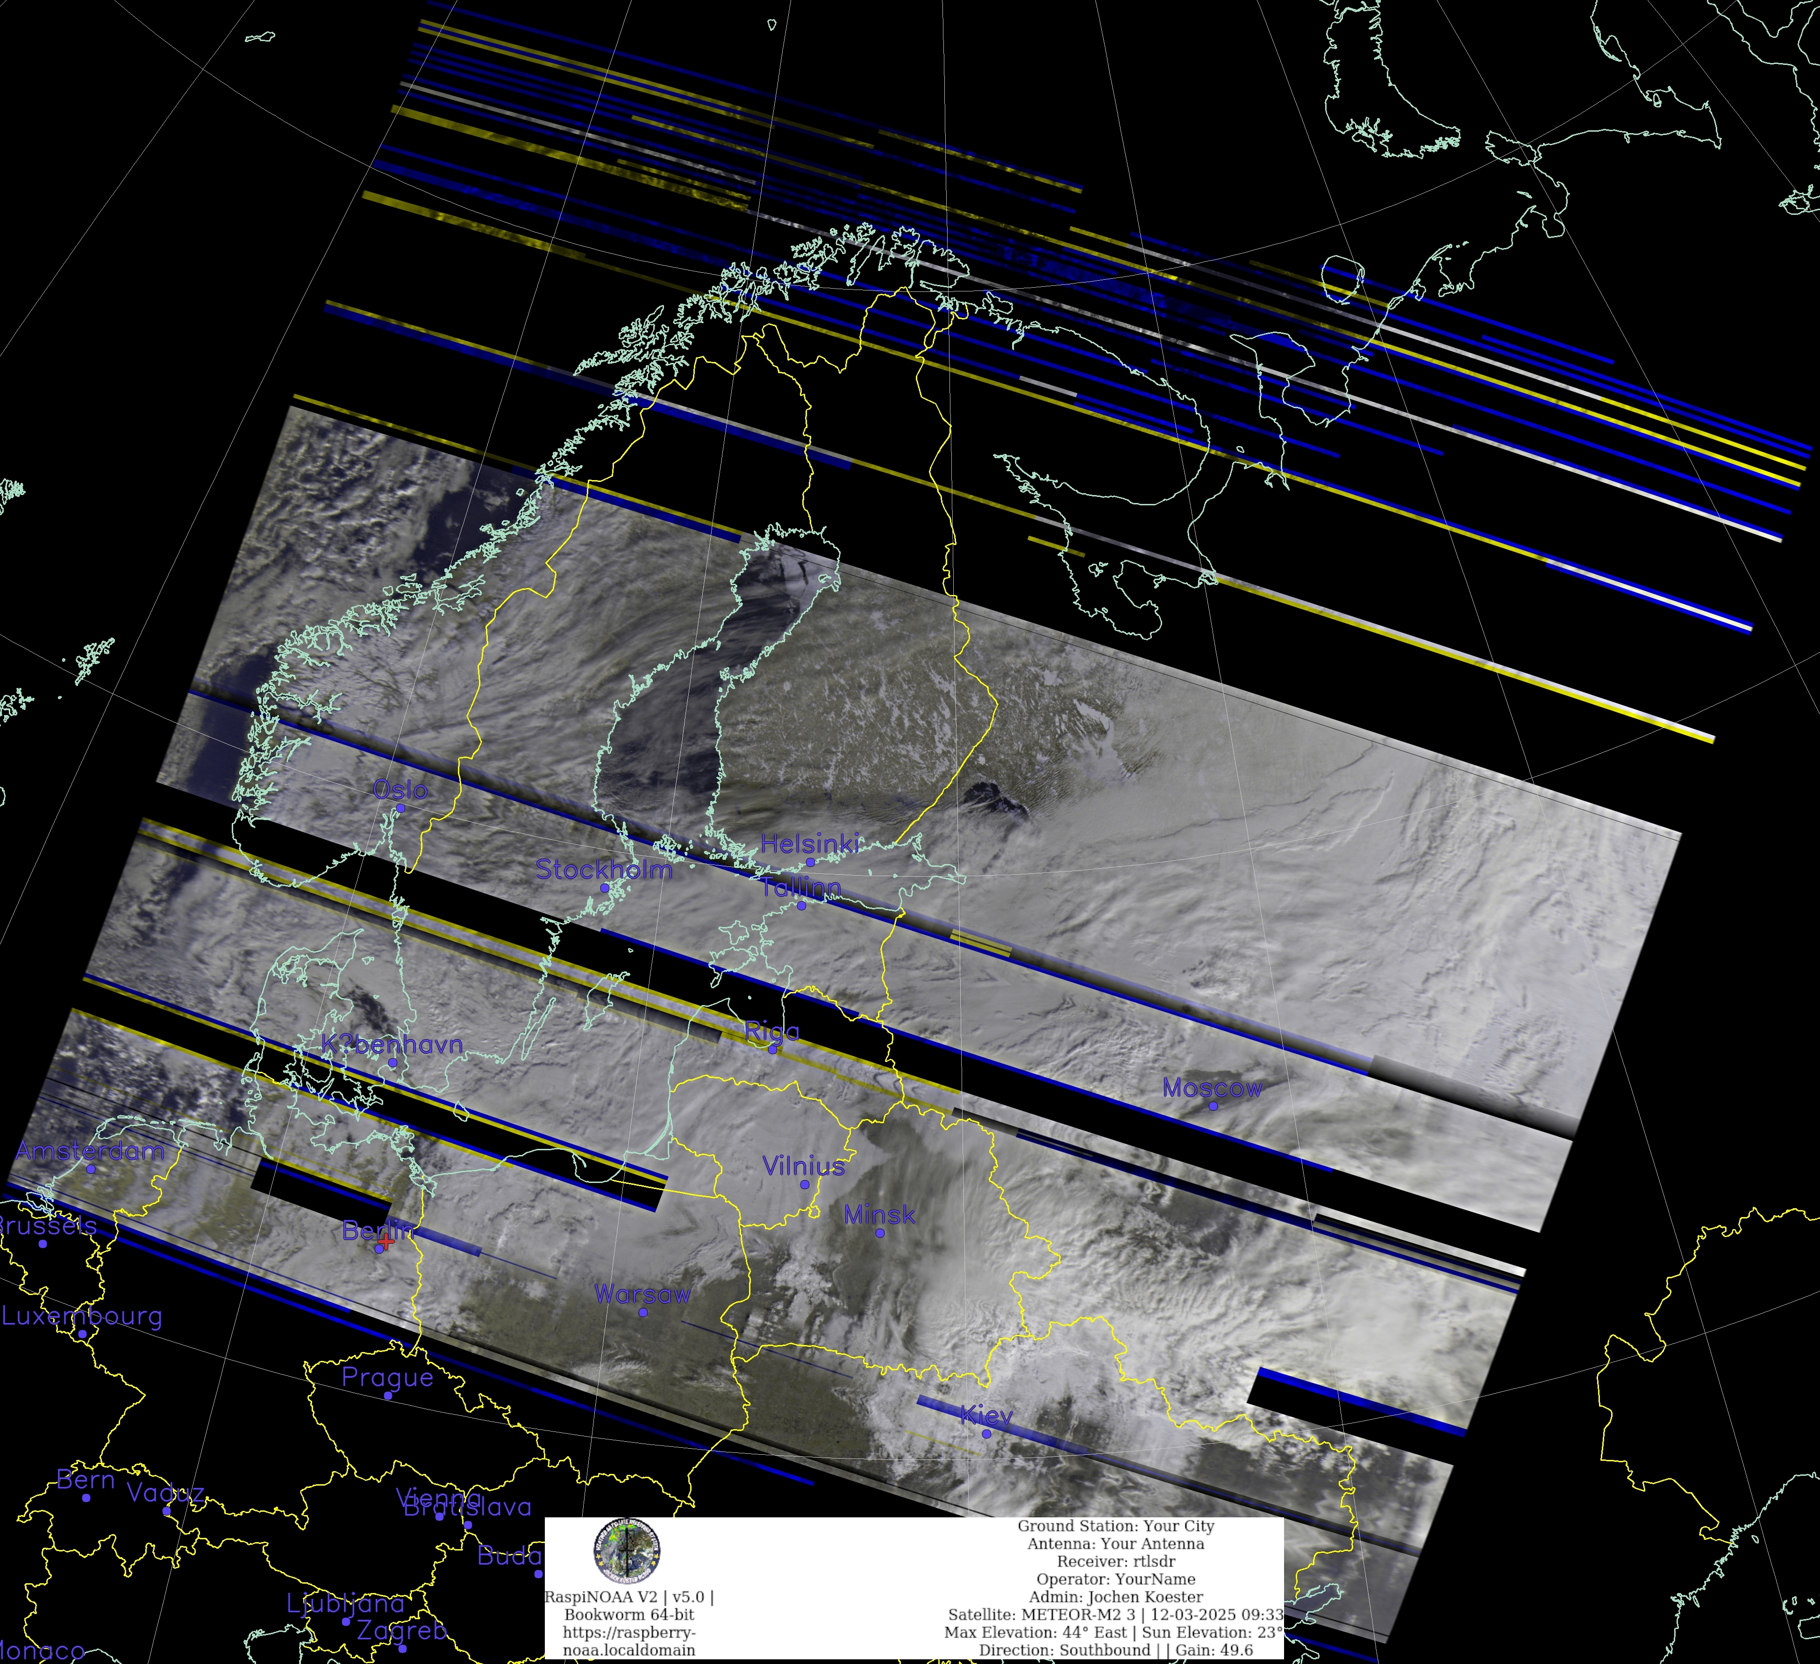Click the blue dot marker at Minsk
The image size is (1820, 1664).
click(879, 1232)
